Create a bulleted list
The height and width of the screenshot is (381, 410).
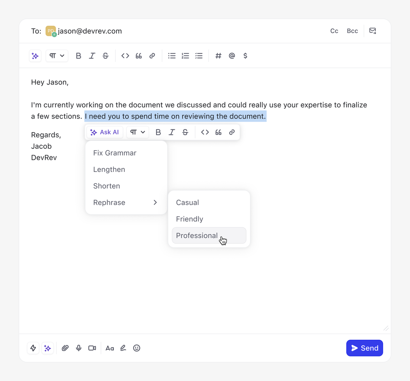pos(172,56)
